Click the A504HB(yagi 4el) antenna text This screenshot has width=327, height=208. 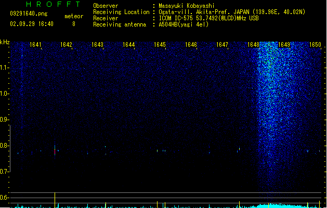coord(184,24)
